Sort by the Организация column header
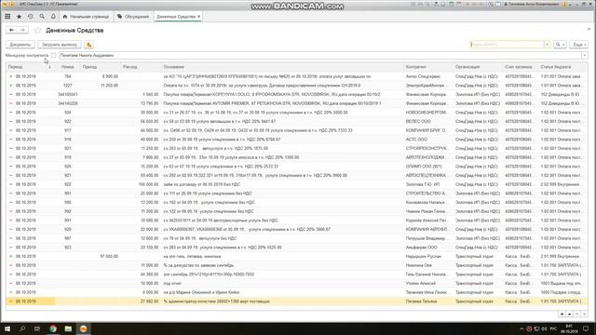Screen dimensions: 596x335 pos(478,67)
